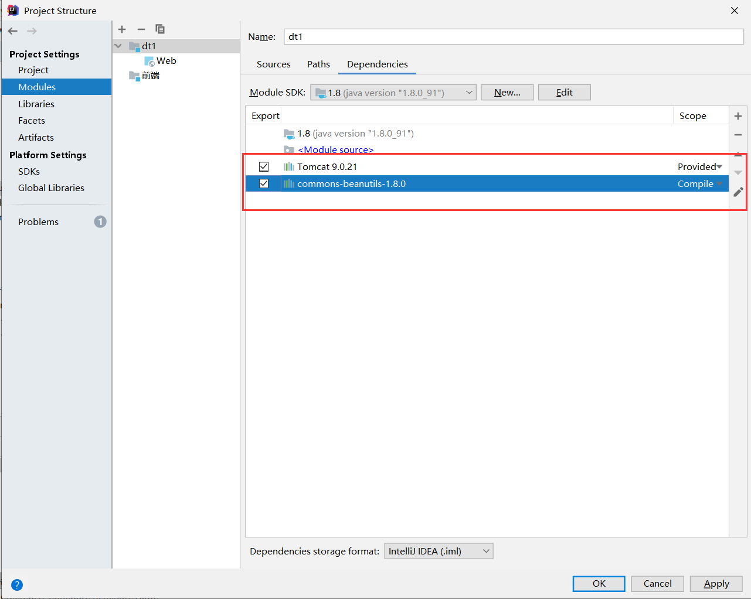
Task: Click the Export column header
Action: tap(265, 116)
